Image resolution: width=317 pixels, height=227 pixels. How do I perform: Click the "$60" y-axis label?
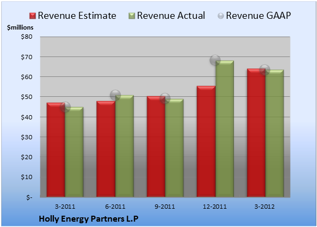pyautogui.click(x=26, y=77)
